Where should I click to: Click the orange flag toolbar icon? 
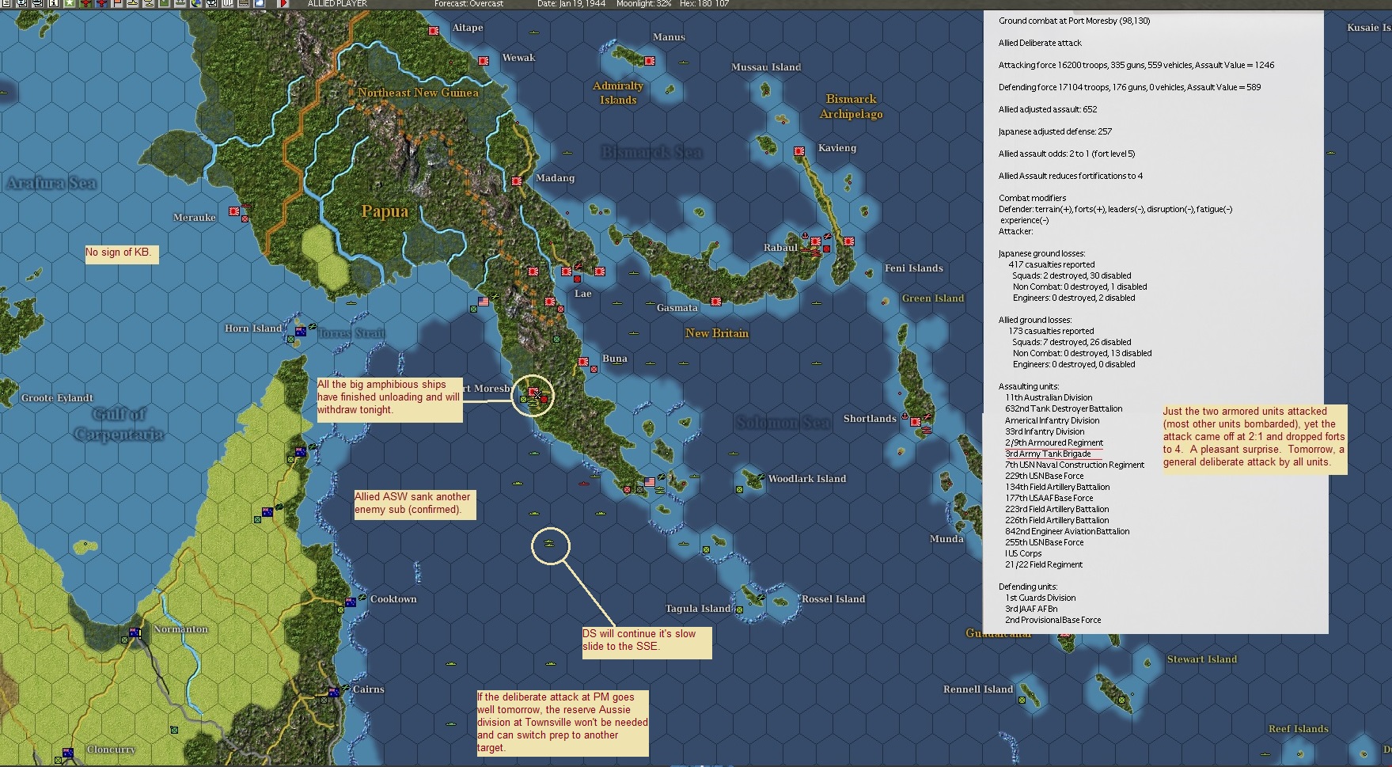117,3
